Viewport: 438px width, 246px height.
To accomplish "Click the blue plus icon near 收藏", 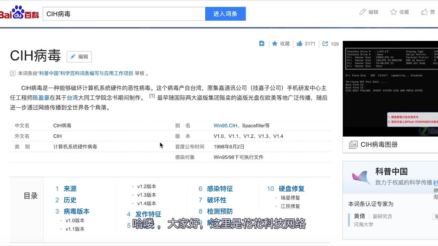I will pyautogui.click(x=262, y=43).
